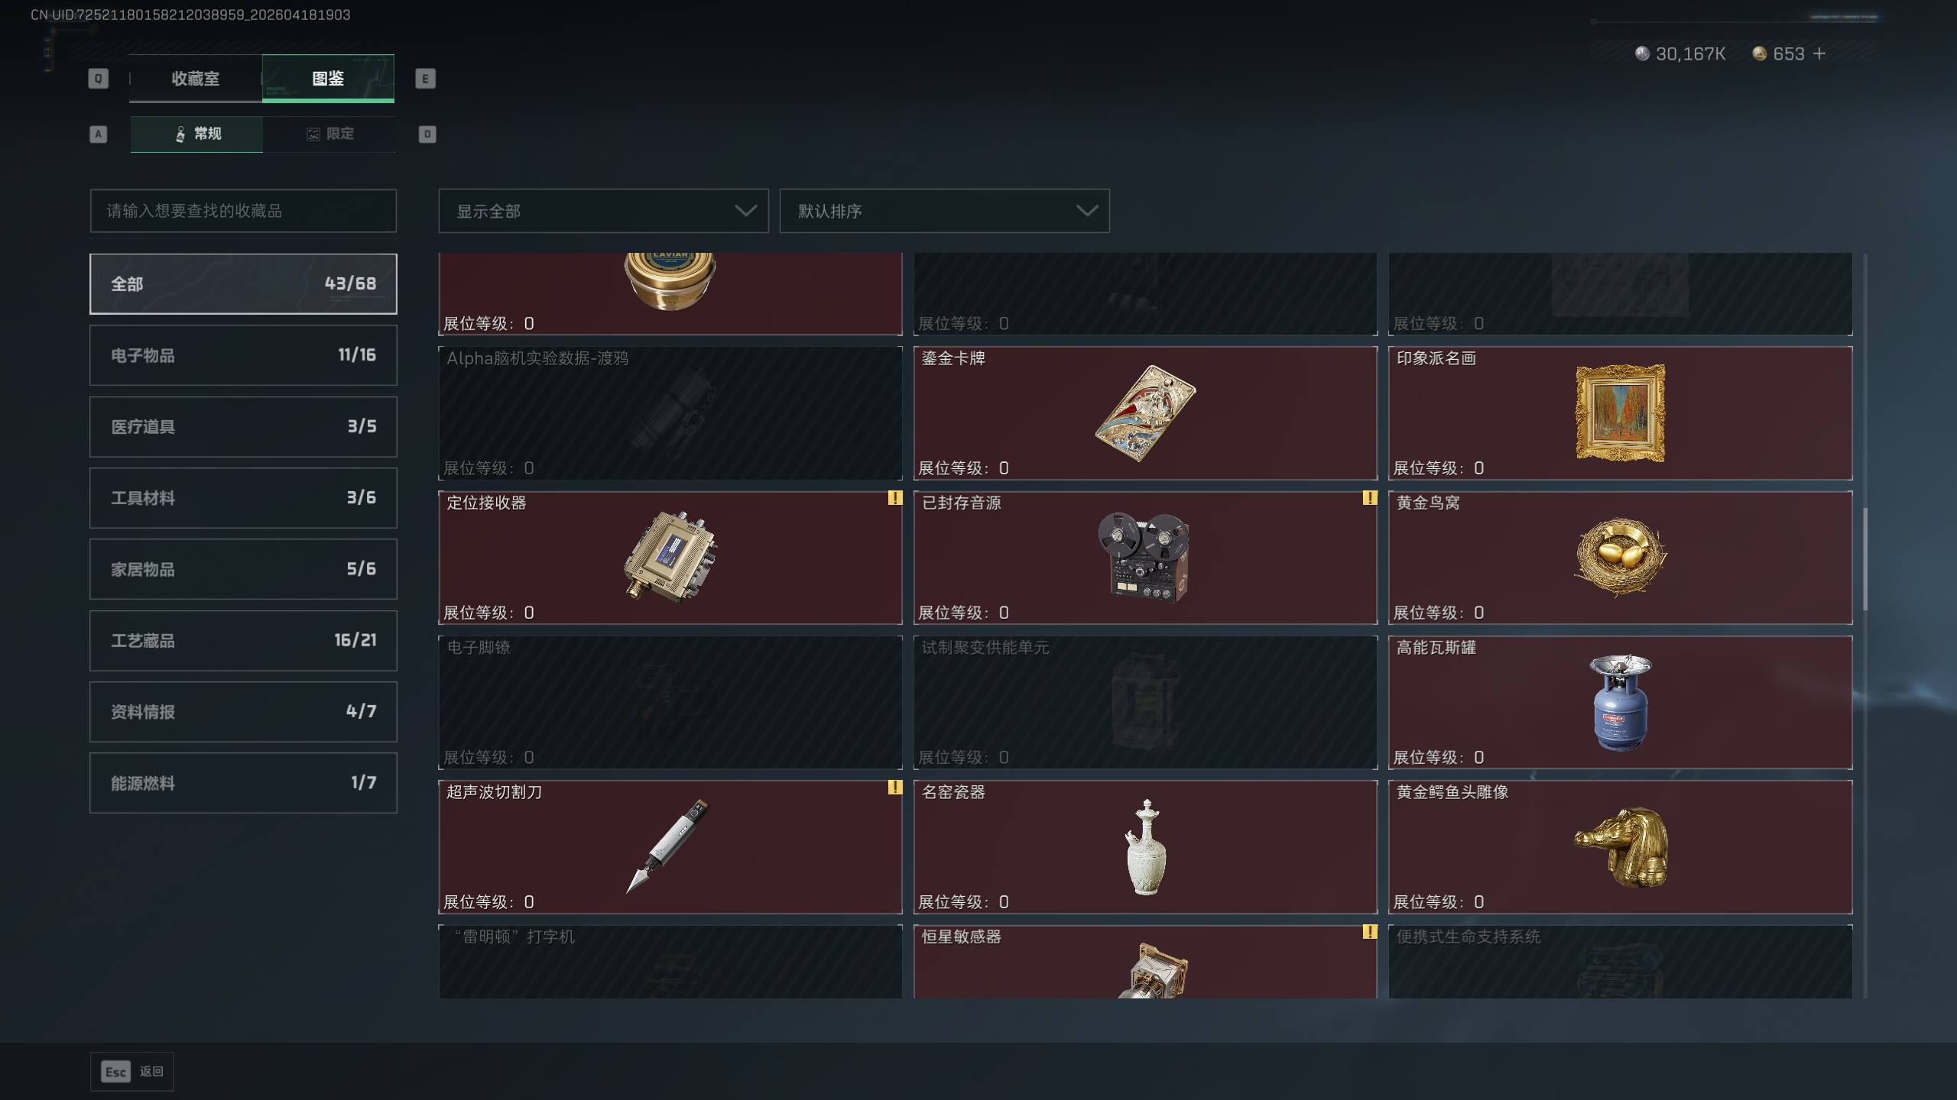This screenshot has width=1957, height=1100.
Task: Open the 默认排序 sort dropdown
Action: click(944, 211)
